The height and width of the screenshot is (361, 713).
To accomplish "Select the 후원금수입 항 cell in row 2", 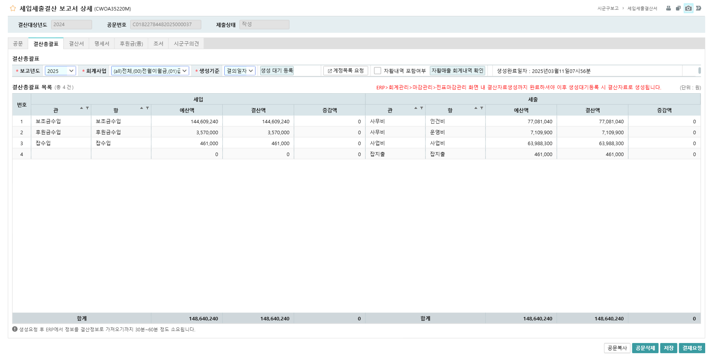I will [x=121, y=132].
